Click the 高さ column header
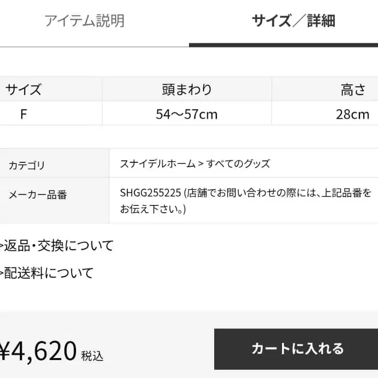Viewport: 378px width, 378px height. pyautogui.click(x=352, y=90)
